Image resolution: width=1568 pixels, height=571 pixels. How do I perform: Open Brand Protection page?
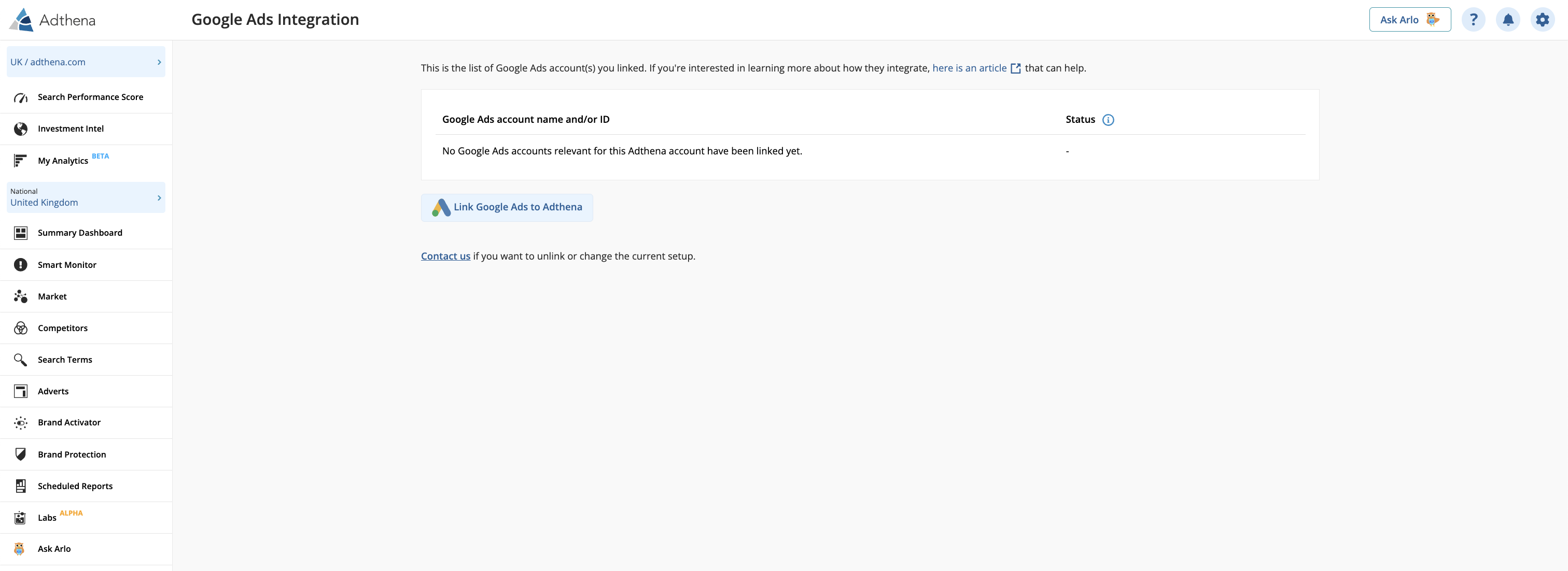pos(86,454)
